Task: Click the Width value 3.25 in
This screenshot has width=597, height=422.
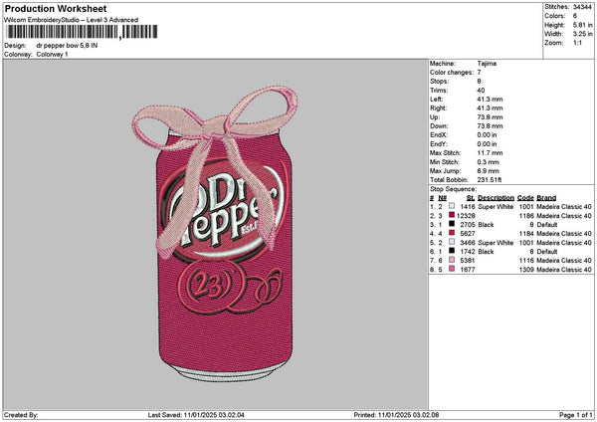Action: click(x=582, y=34)
